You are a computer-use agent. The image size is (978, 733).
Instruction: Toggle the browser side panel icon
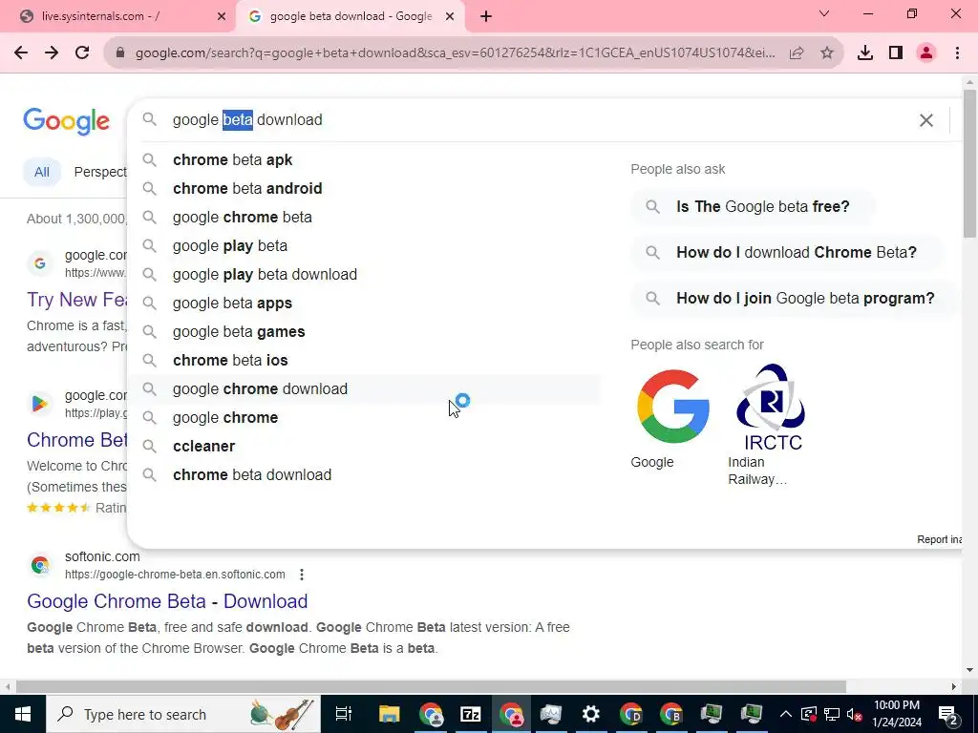point(896,53)
